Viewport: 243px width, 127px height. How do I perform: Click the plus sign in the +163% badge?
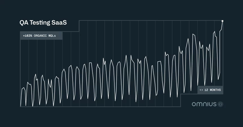tap(24, 36)
